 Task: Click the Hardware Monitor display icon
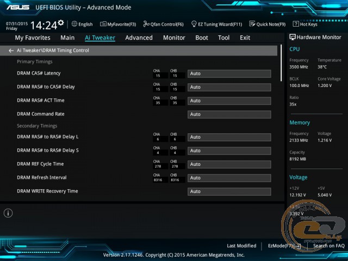point(293,37)
